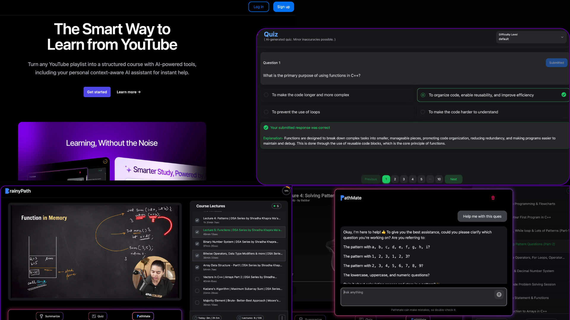Go to quiz page 5

coord(421,179)
